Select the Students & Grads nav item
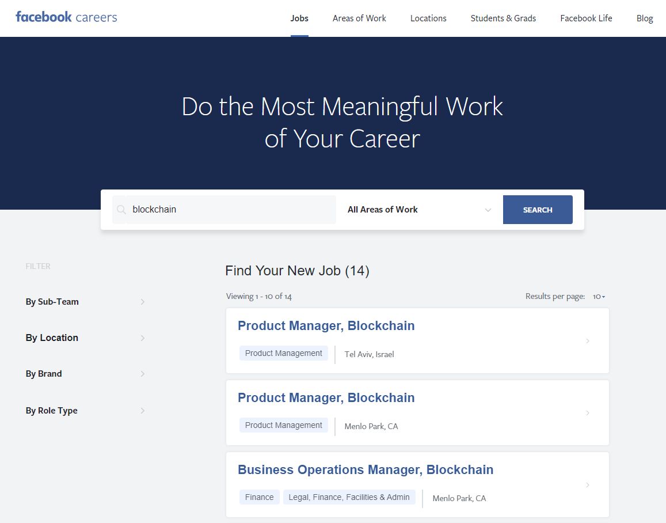Image resolution: width=666 pixels, height=523 pixels. [x=503, y=18]
